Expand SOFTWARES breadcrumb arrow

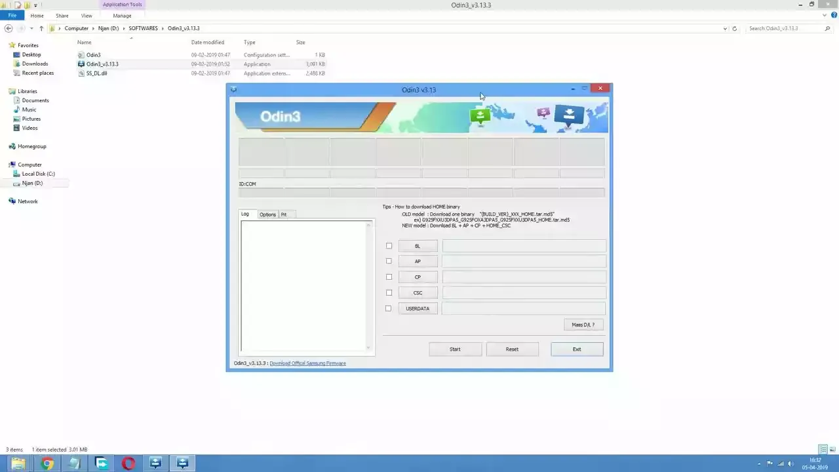[x=163, y=28]
